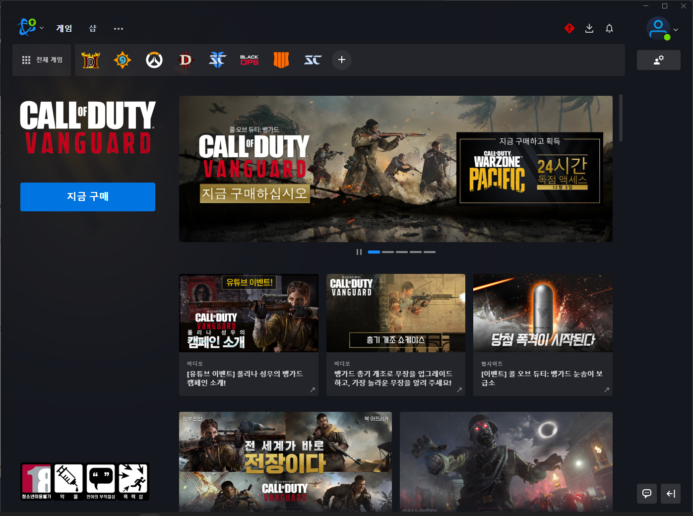This screenshot has height=516, width=693.
Task: Open 당첨 폭격이 시작된다 thumbnail
Action: click(x=543, y=313)
